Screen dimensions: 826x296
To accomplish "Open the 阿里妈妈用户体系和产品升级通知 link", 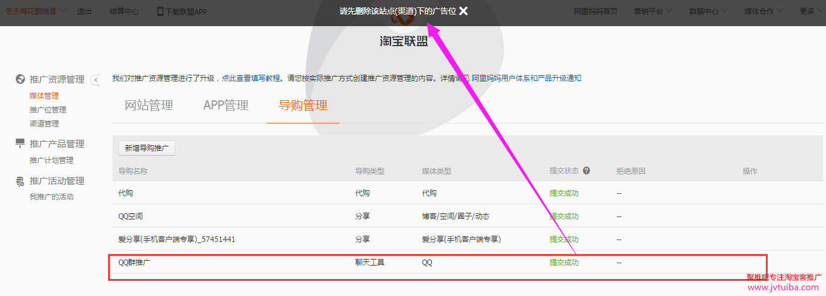I will (x=527, y=78).
